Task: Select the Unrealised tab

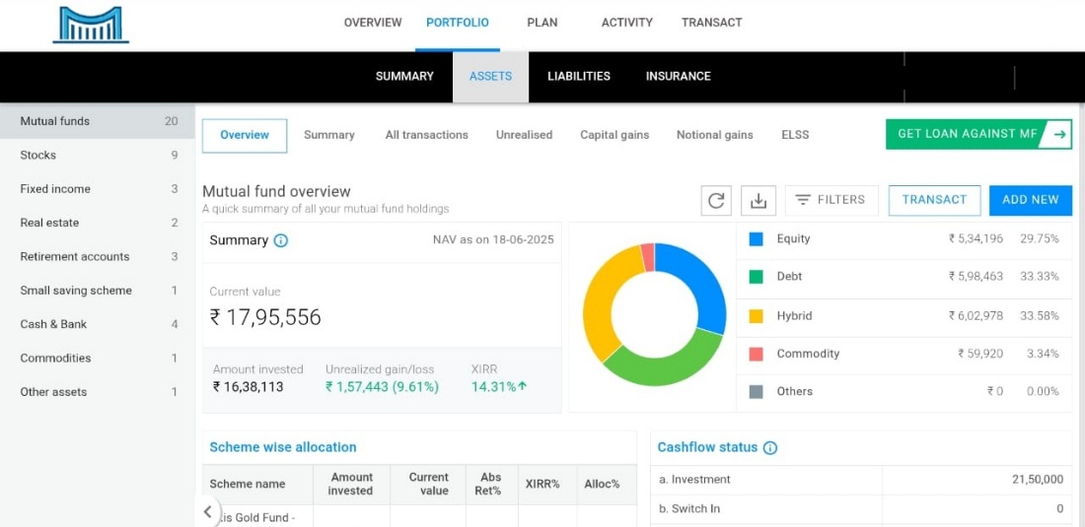Action: click(524, 135)
